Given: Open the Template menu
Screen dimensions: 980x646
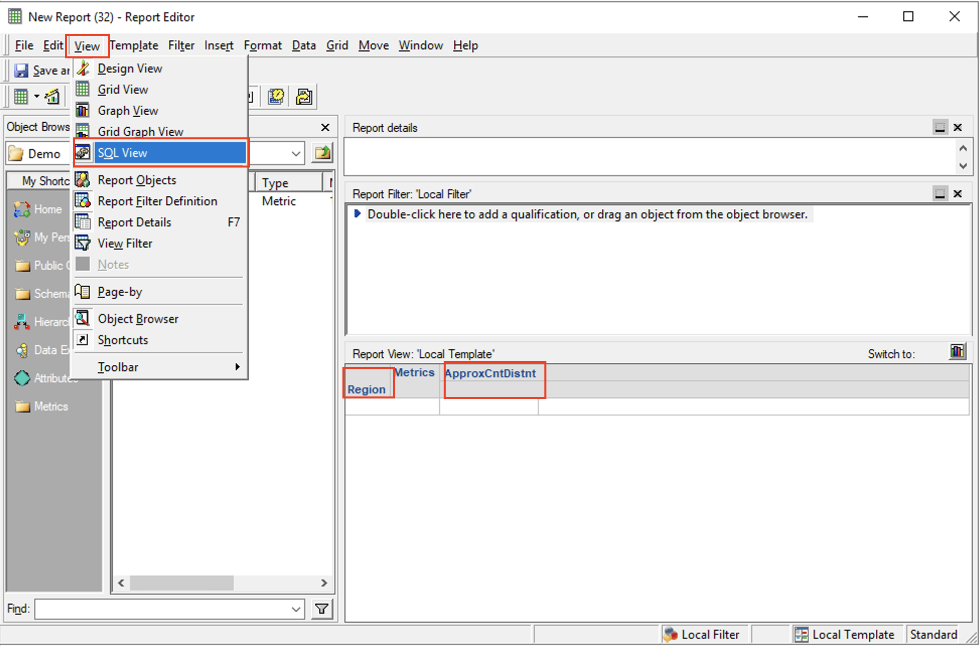Looking at the screenshot, I should [x=134, y=46].
